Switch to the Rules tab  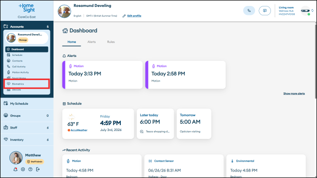coord(111,42)
